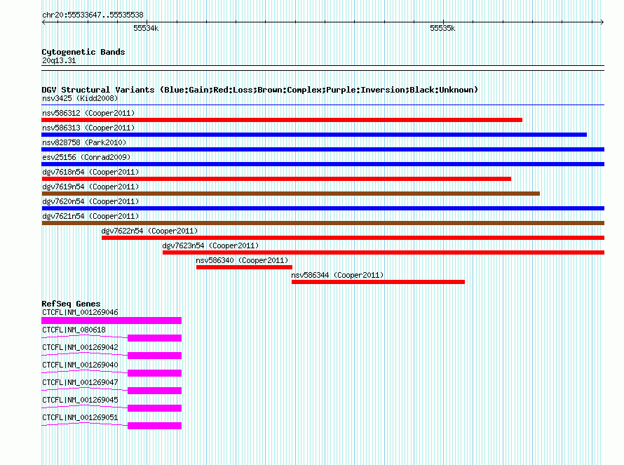Click the brown dgv7619n54 variant bar
The image size is (624, 465).
290,194
